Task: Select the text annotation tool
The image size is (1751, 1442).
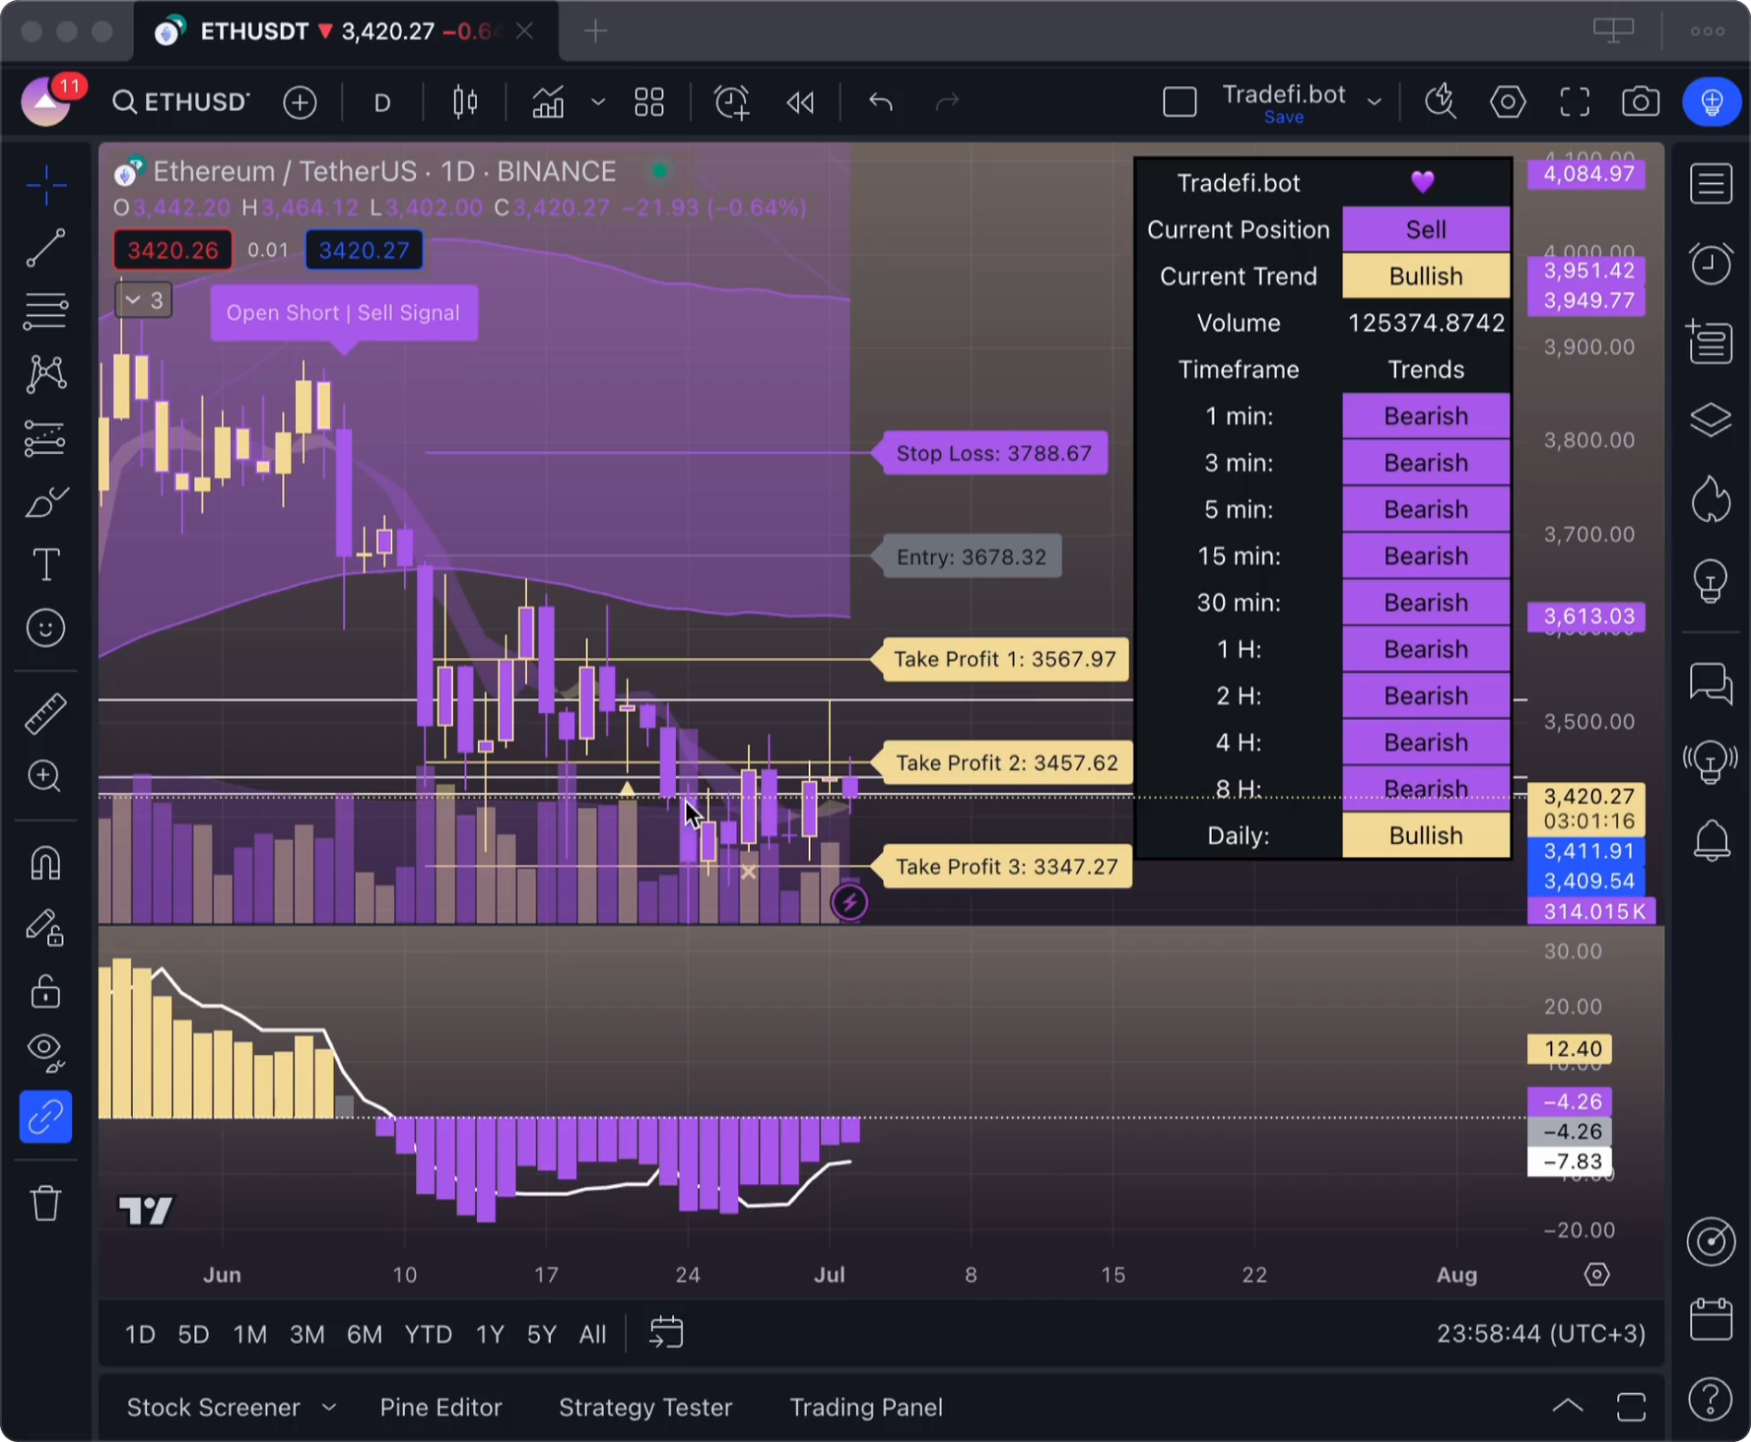Action: tap(45, 564)
